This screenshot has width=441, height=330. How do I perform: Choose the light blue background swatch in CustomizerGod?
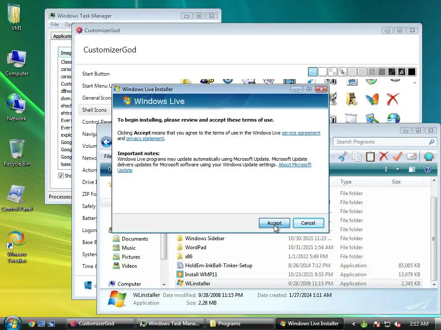click(x=313, y=72)
